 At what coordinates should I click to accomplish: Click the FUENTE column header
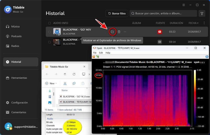coord(160,23)
